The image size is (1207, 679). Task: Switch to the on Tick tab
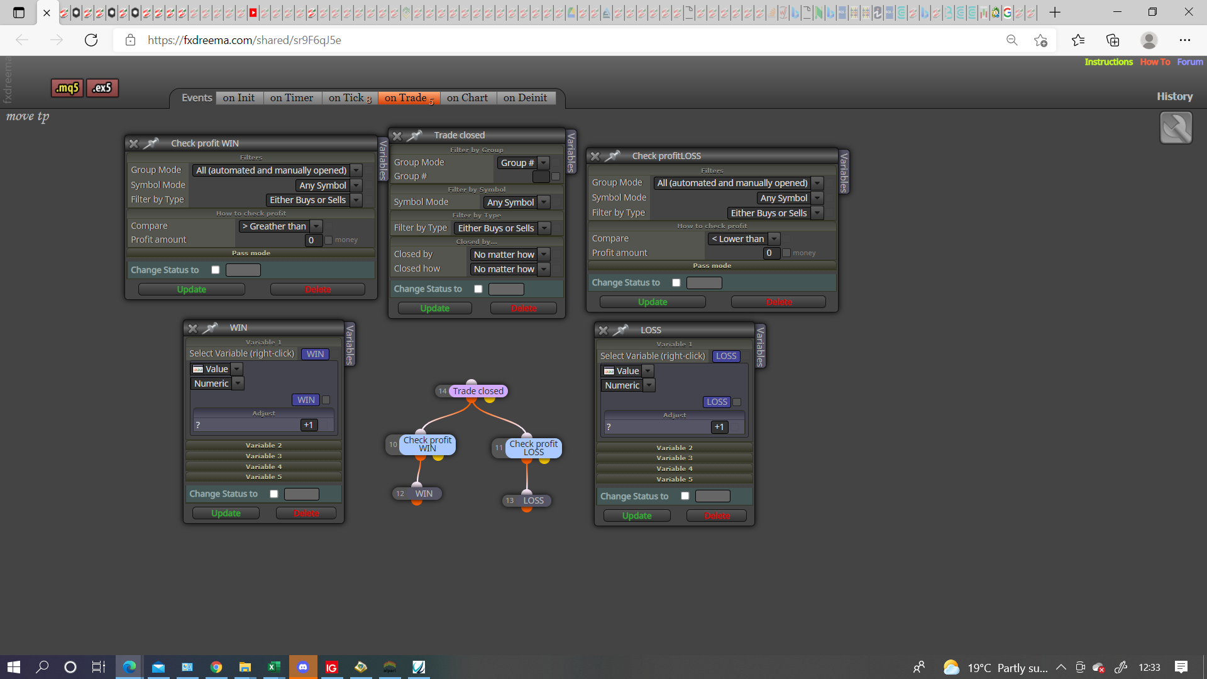point(350,98)
